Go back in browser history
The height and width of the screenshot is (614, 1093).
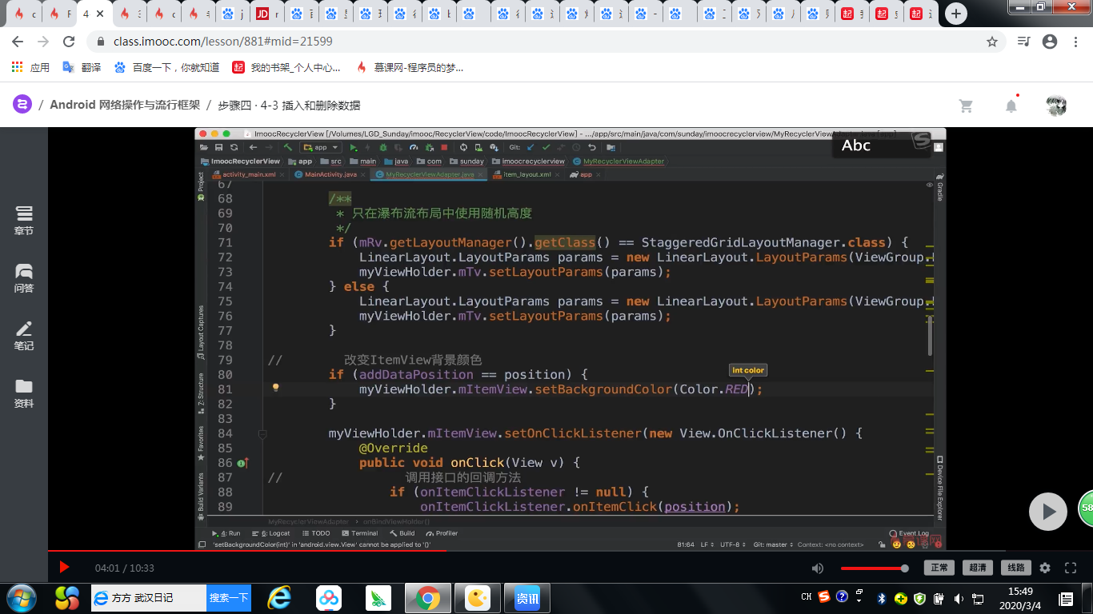(x=18, y=42)
